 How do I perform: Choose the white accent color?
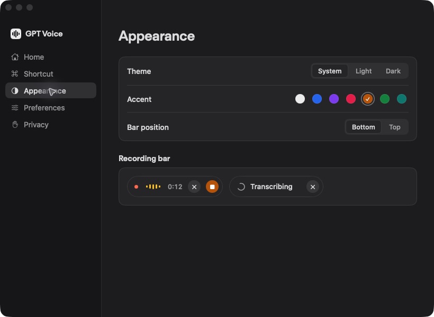click(300, 99)
